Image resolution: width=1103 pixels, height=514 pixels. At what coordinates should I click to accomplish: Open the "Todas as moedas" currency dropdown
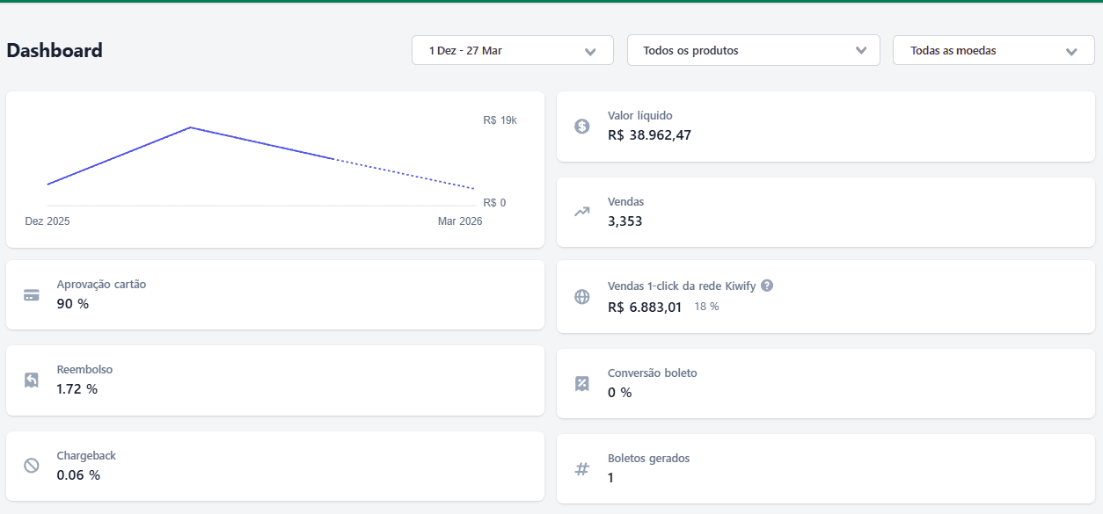(x=993, y=50)
